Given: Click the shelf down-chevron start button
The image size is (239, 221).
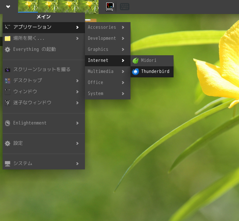Looking at the screenshot, I should tap(8, 7).
